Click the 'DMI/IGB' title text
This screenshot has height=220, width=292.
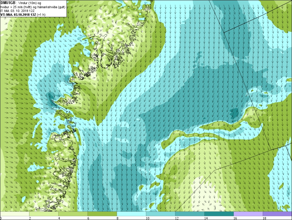pyautogui.click(x=8, y=3)
